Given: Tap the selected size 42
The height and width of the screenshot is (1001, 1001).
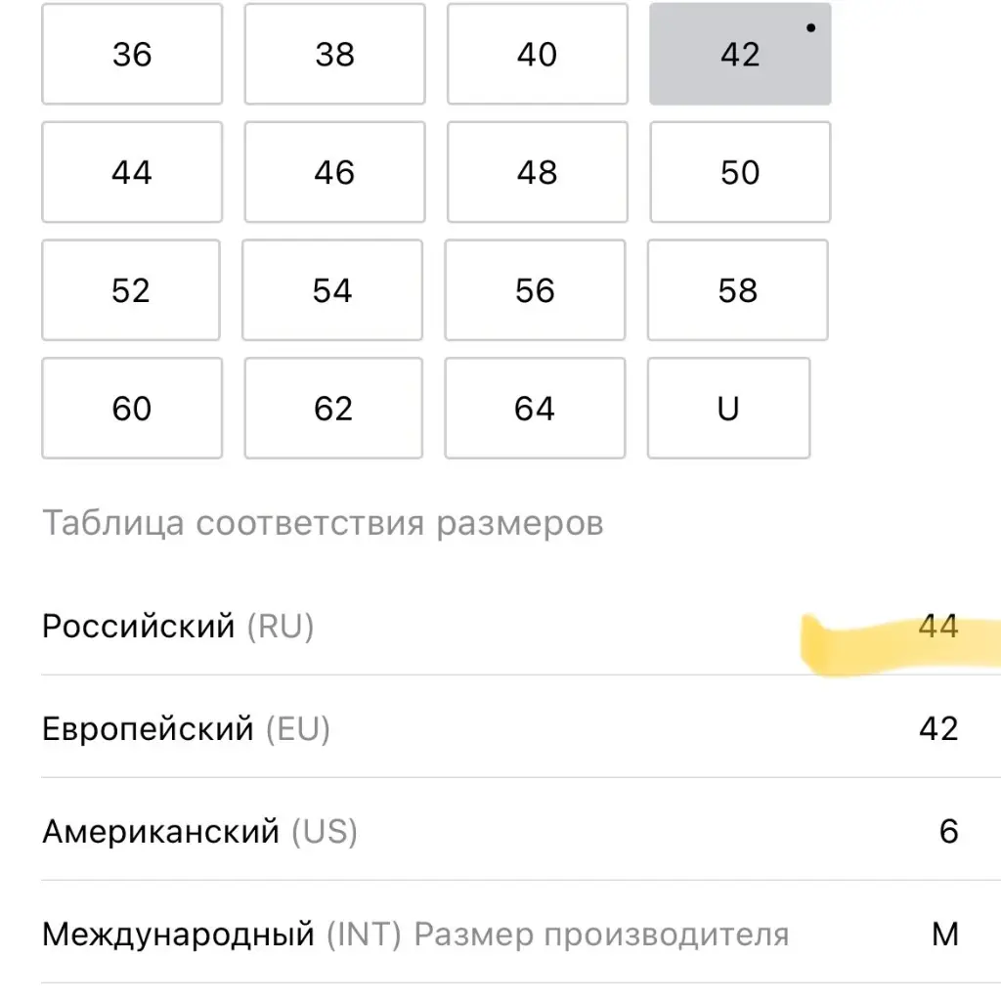Looking at the screenshot, I should point(740,54).
